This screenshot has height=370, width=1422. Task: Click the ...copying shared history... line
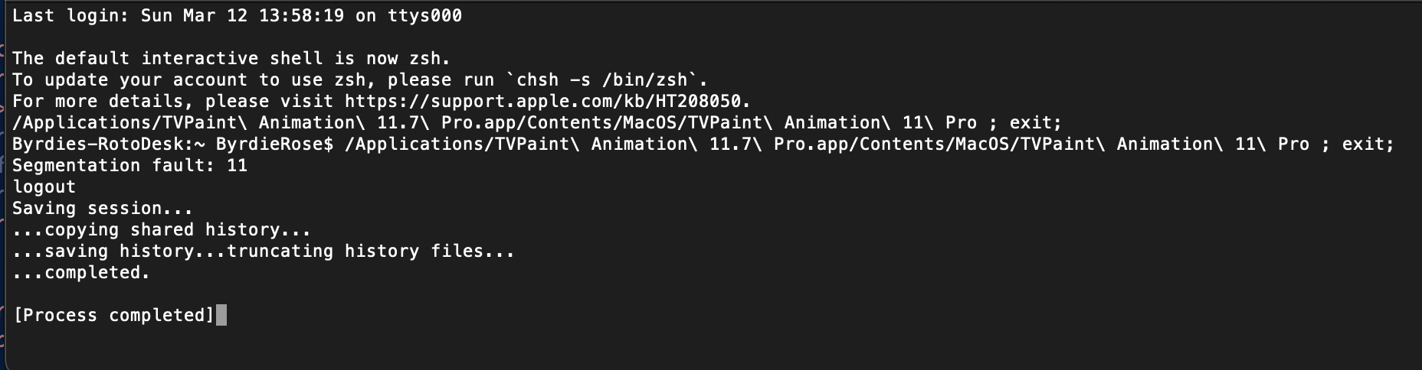[x=162, y=229]
